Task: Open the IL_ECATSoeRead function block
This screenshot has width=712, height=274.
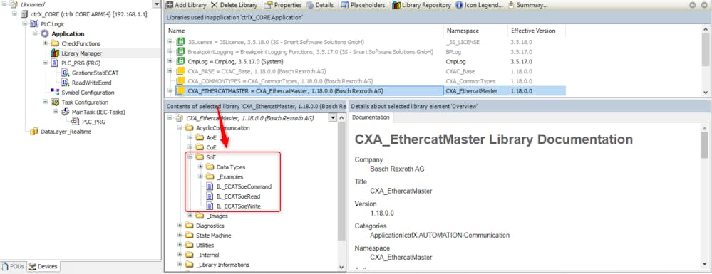Action: click(233, 196)
